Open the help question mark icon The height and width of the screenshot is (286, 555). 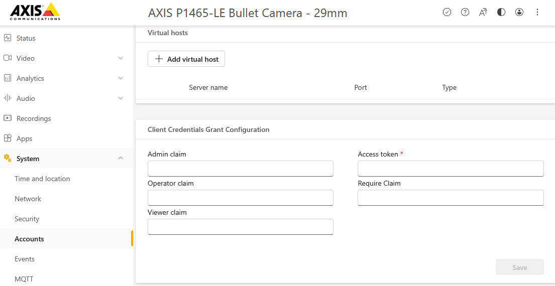point(465,13)
